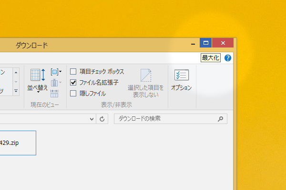
Task: Click the ダウンロードの検索 search field
Action: click(x=171, y=119)
